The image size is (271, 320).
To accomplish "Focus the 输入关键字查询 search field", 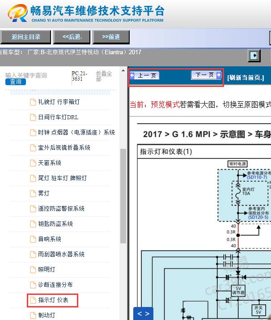I will [x=26, y=75].
